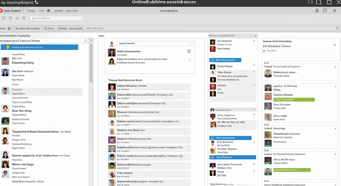This screenshot has width=341, height=186.
Task: Click the pin icon in the Socoro Dotlomming card
Action: [x=335, y=44]
